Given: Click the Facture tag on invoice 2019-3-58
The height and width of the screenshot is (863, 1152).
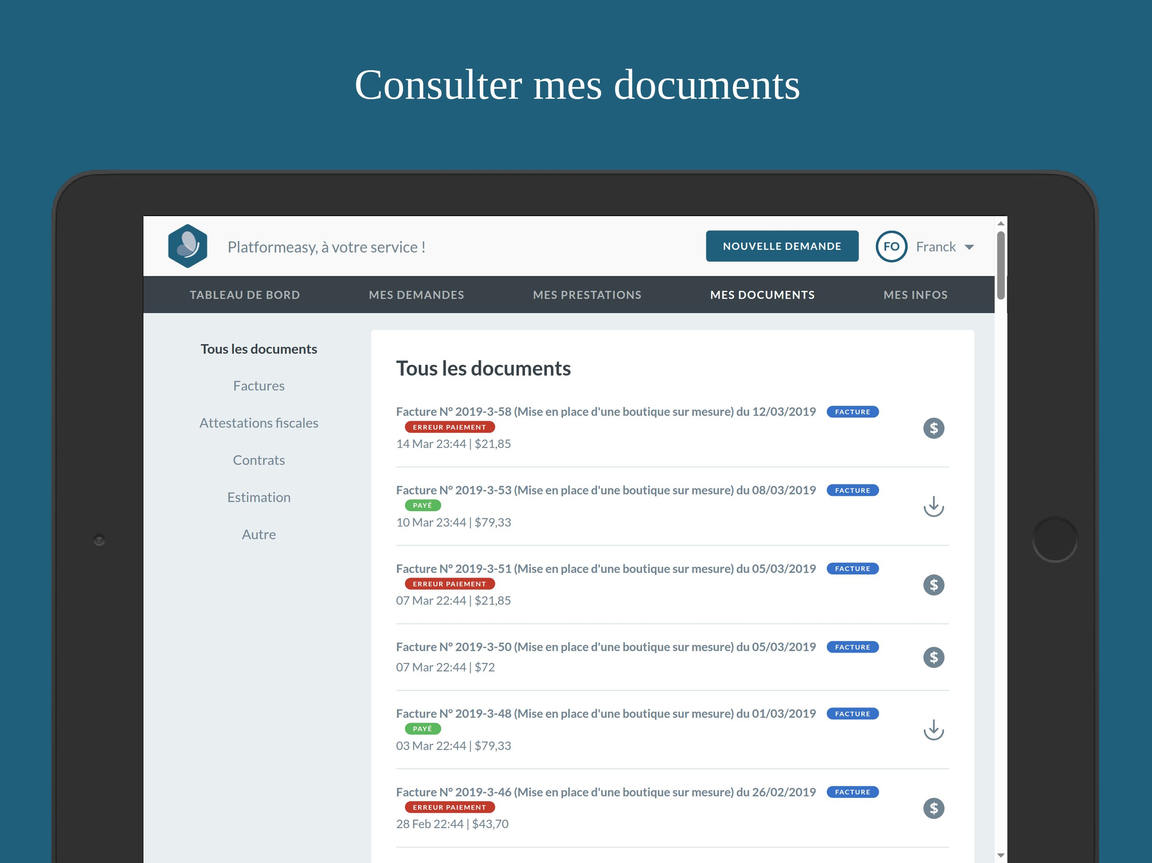Looking at the screenshot, I should tap(853, 412).
